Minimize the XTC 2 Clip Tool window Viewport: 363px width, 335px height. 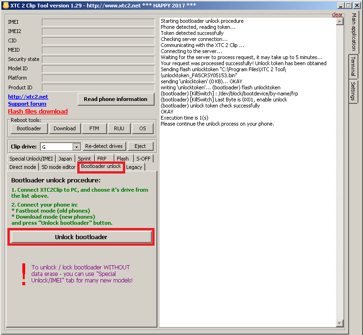[340, 5]
